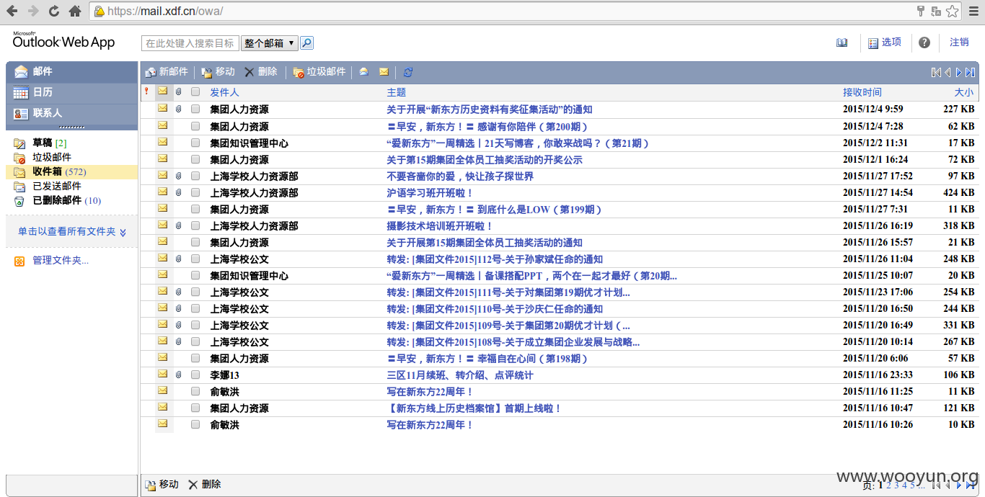Go to previous page using top arrow
The height and width of the screenshot is (497, 985).
coord(948,72)
